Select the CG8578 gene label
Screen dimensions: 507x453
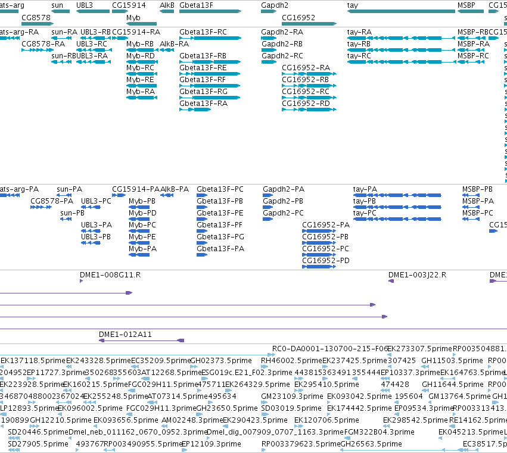coord(36,17)
